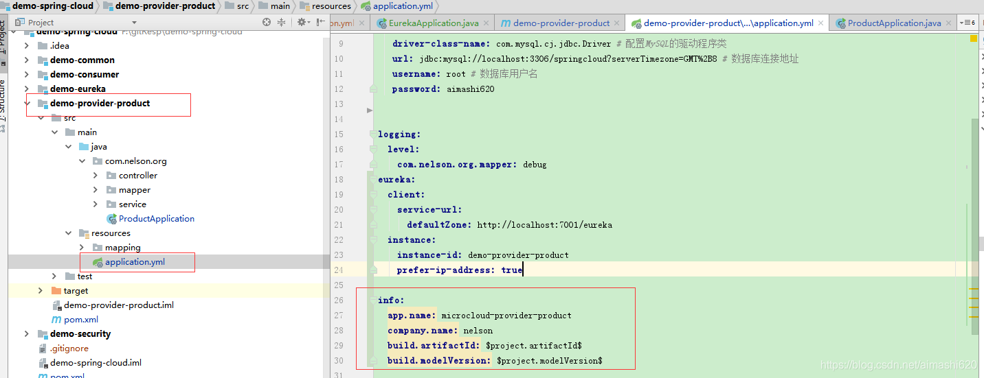984x378 pixels.
Task: Expand the test folder
Action: pyautogui.click(x=54, y=276)
